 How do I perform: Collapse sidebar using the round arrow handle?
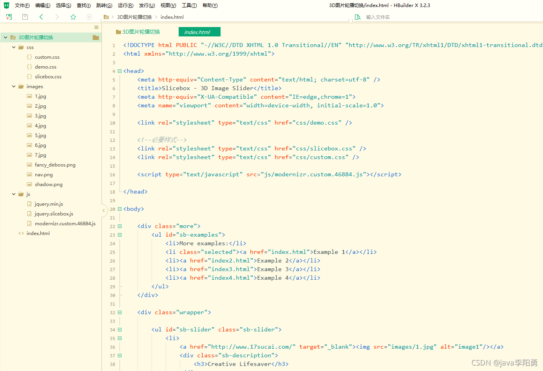[x=104, y=210]
